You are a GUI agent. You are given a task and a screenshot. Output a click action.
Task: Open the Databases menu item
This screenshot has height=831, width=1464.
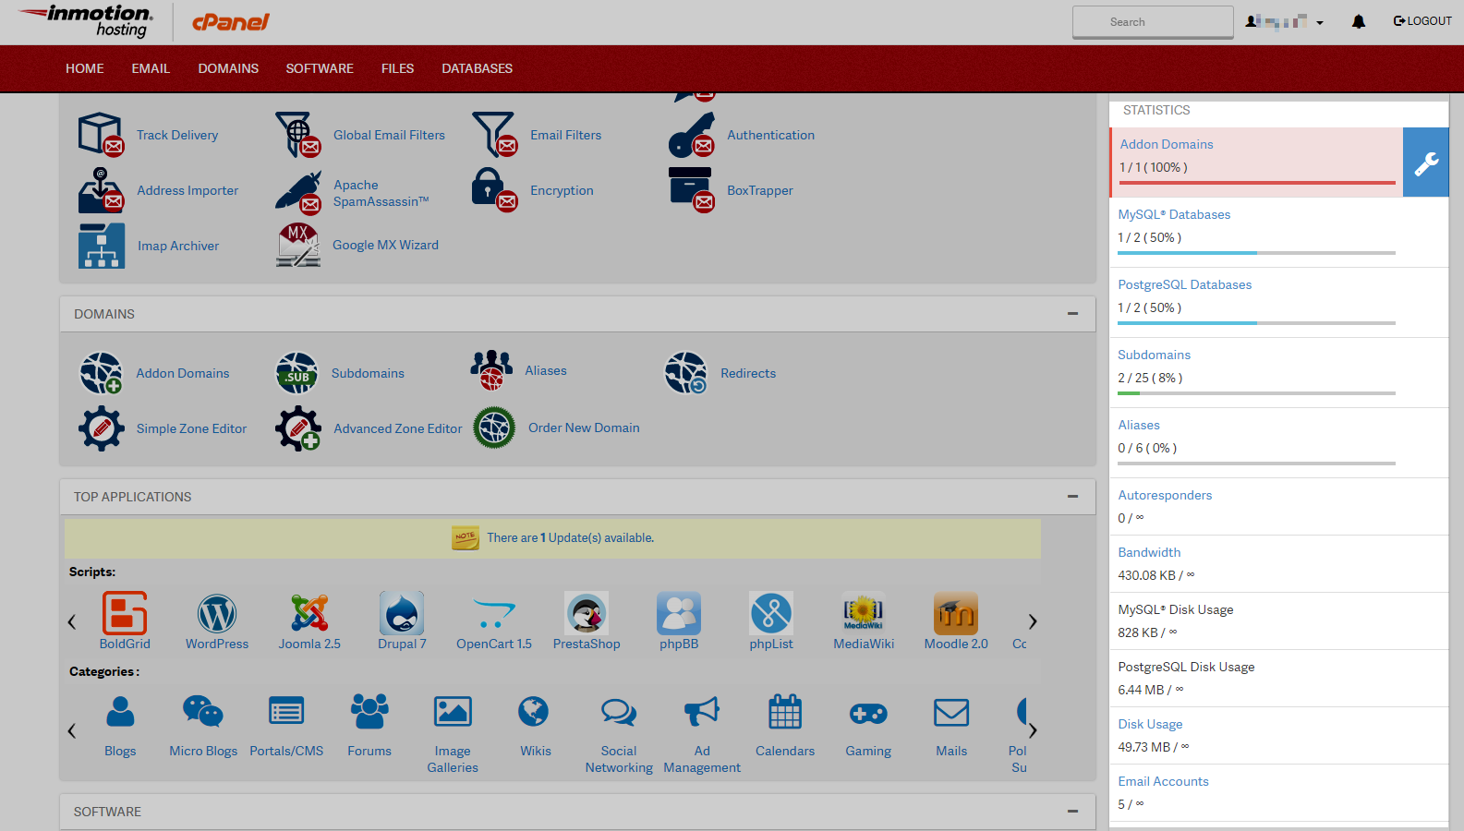tap(477, 68)
